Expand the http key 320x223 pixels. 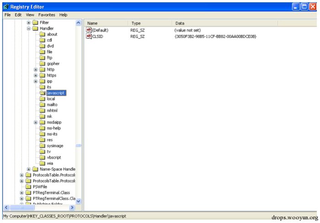click(36, 70)
